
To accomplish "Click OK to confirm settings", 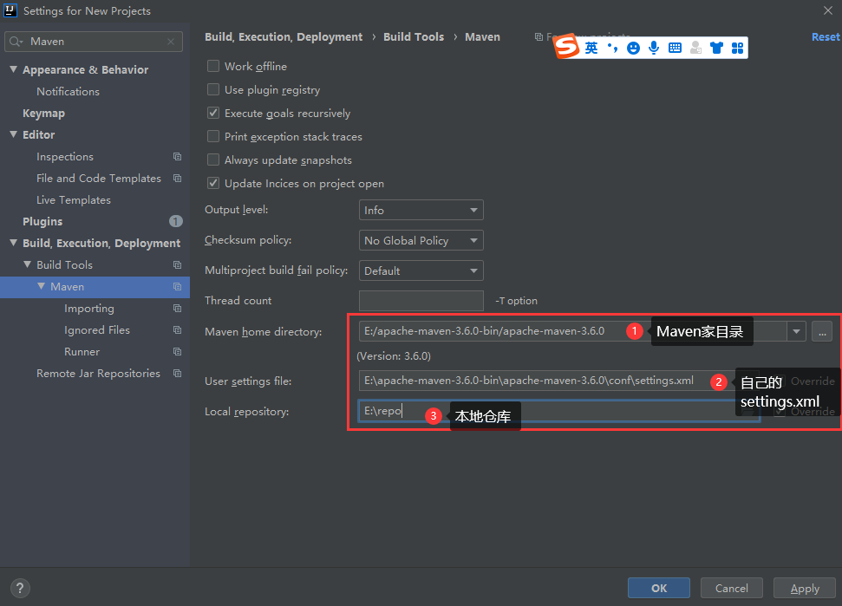I will [659, 588].
